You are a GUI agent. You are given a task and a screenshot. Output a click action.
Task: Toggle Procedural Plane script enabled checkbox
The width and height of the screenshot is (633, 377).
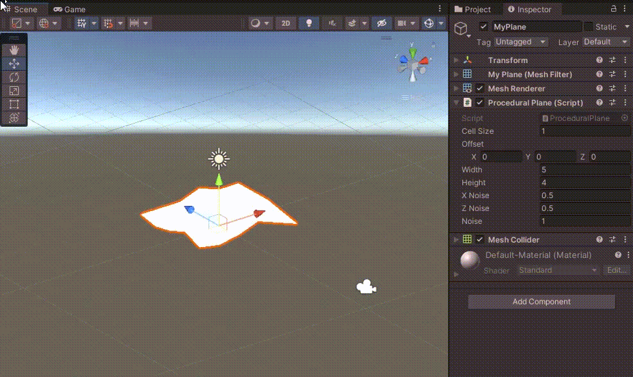(x=480, y=102)
